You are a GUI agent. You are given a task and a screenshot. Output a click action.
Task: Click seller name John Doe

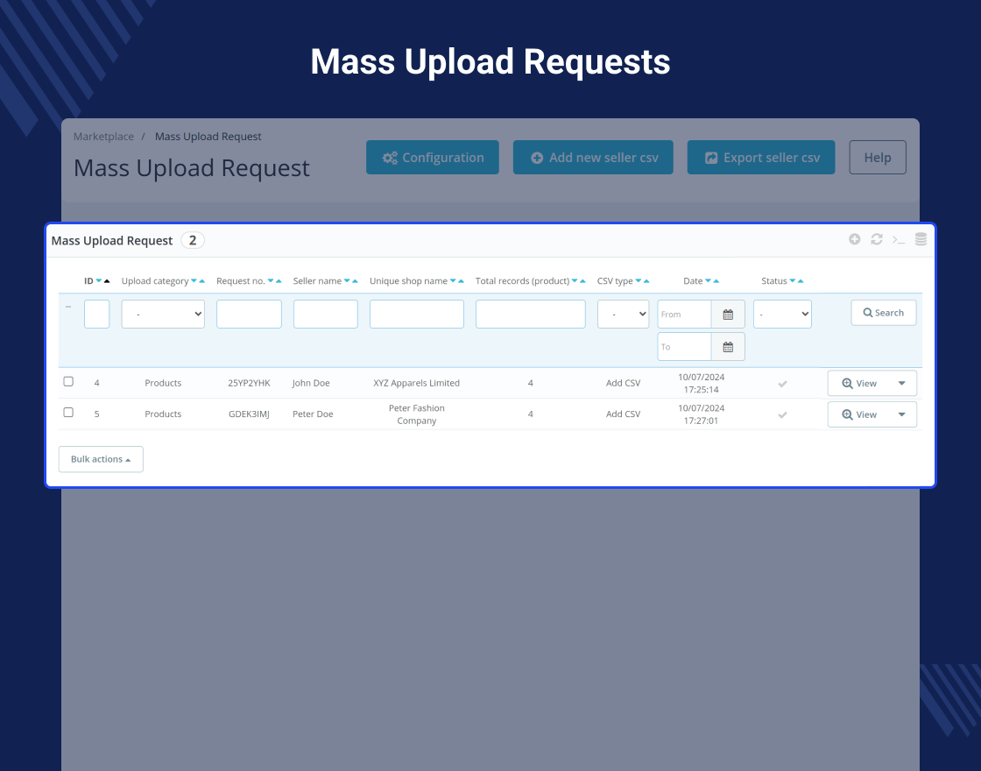click(x=311, y=383)
